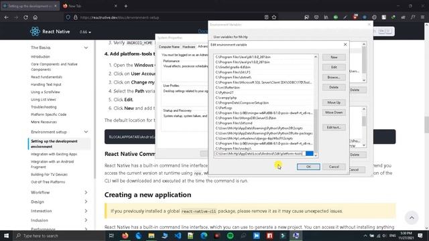Open Task View on the taskbar
The image size is (429, 241).
pyautogui.click(x=111, y=236)
